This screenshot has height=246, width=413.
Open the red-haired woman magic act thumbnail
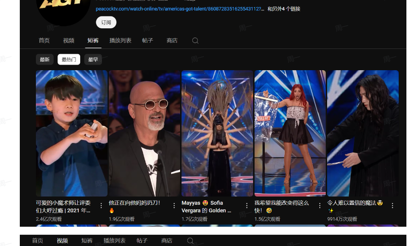(290, 133)
